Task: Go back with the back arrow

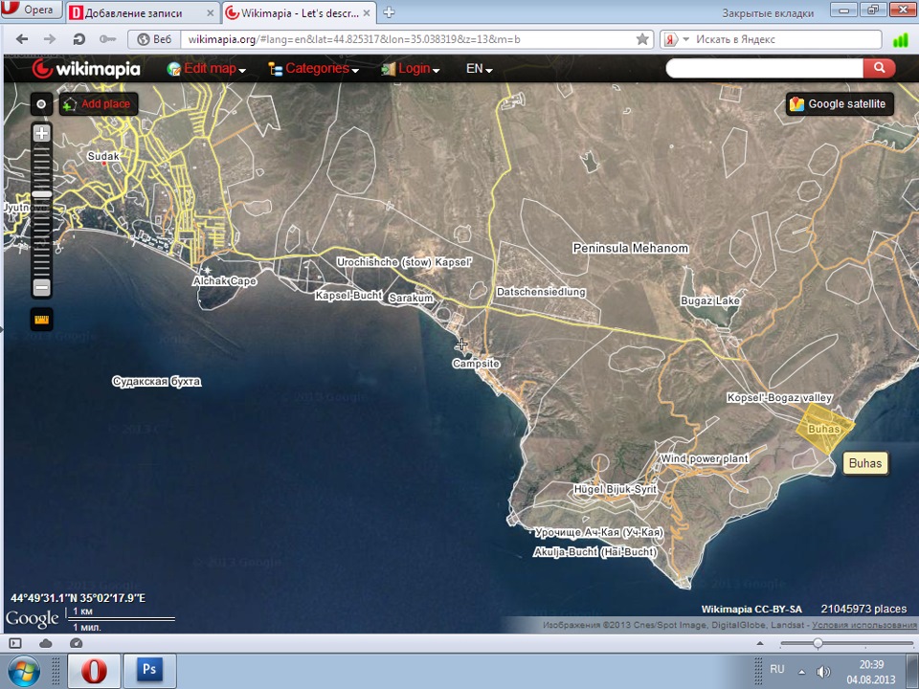Action: point(22,39)
